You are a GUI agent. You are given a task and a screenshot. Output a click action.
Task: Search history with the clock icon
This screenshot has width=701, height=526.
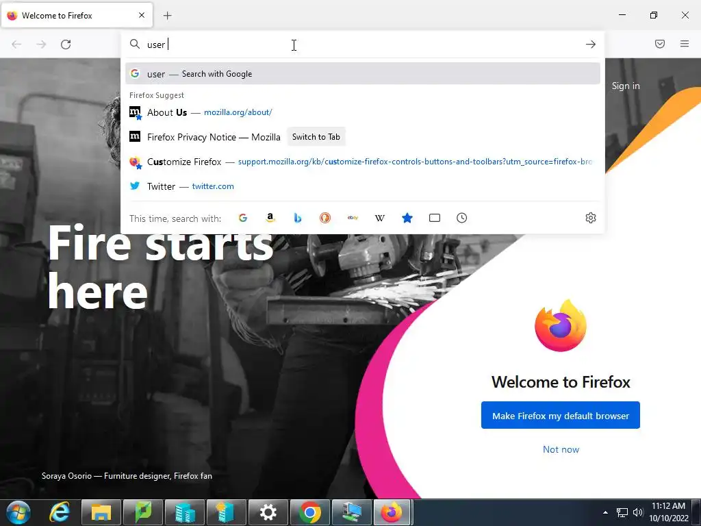pyautogui.click(x=462, y=218)
